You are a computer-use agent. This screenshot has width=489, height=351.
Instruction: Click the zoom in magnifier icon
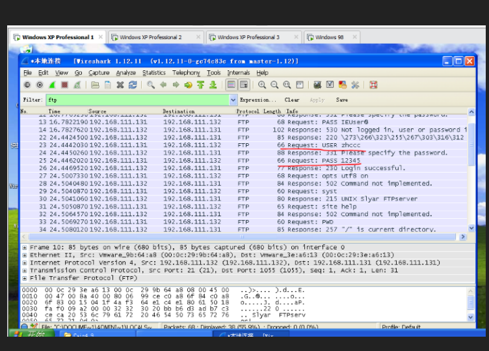(x=262, y=85)
